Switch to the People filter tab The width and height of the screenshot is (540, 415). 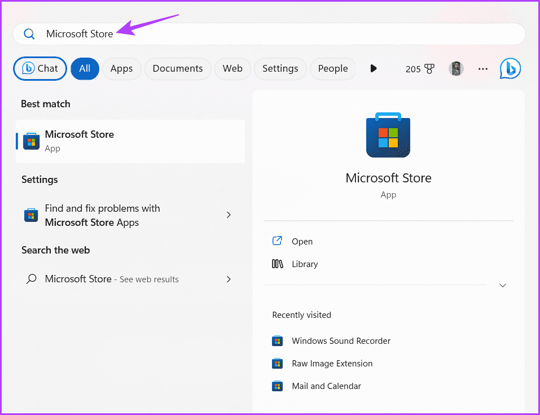point(333,68)
